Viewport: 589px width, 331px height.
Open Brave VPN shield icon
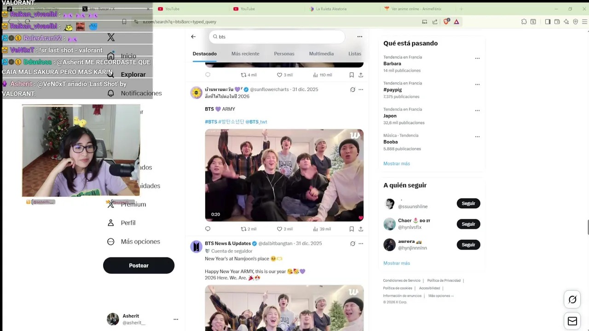point(575,22)
